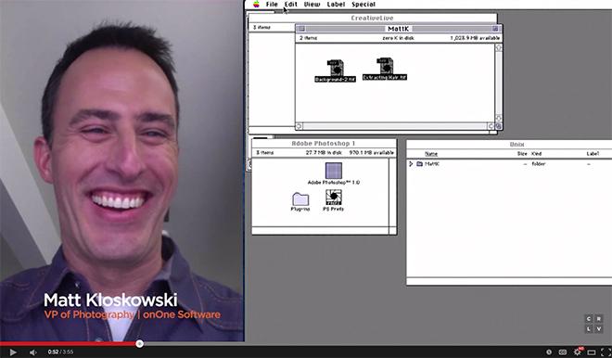Open the File menu
612x358 pixels.
point(272,5)
